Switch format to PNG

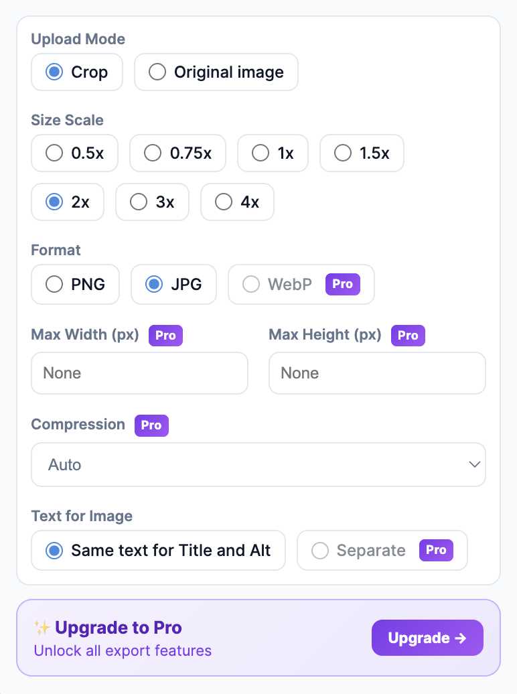tap(75, 284)
